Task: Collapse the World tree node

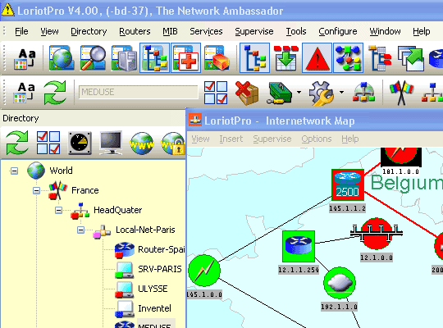Action: (14, 171)
